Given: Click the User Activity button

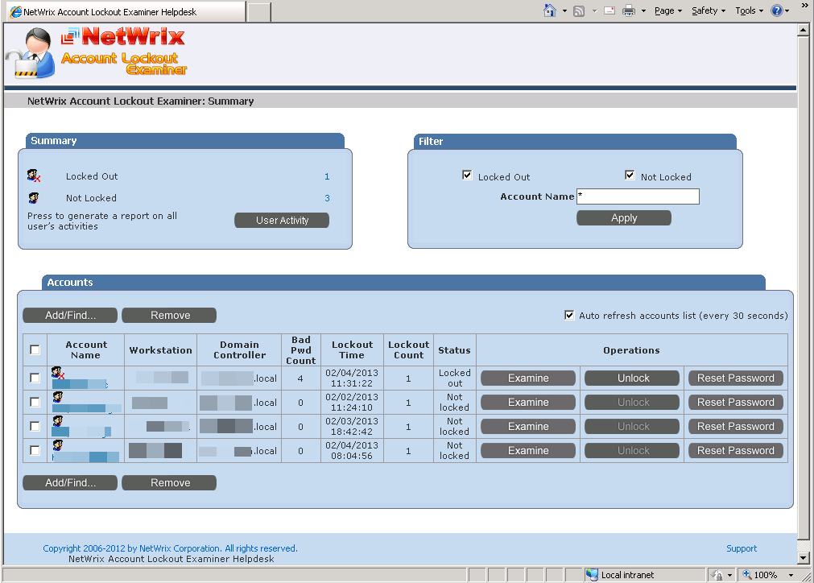Looking at the screenshot, I should pyautogui.click(x=282, y=220).
